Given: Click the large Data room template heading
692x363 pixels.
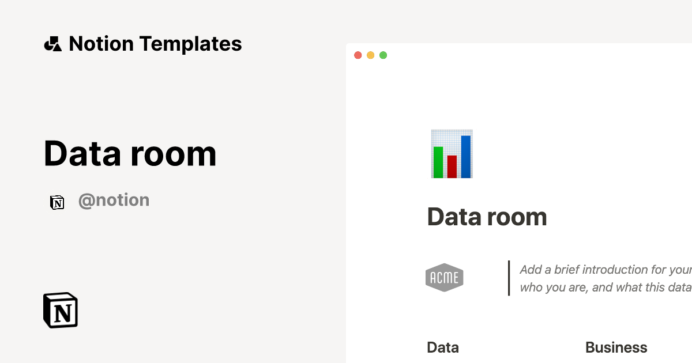Looking at the screenshot, I should tap(130, 154).
